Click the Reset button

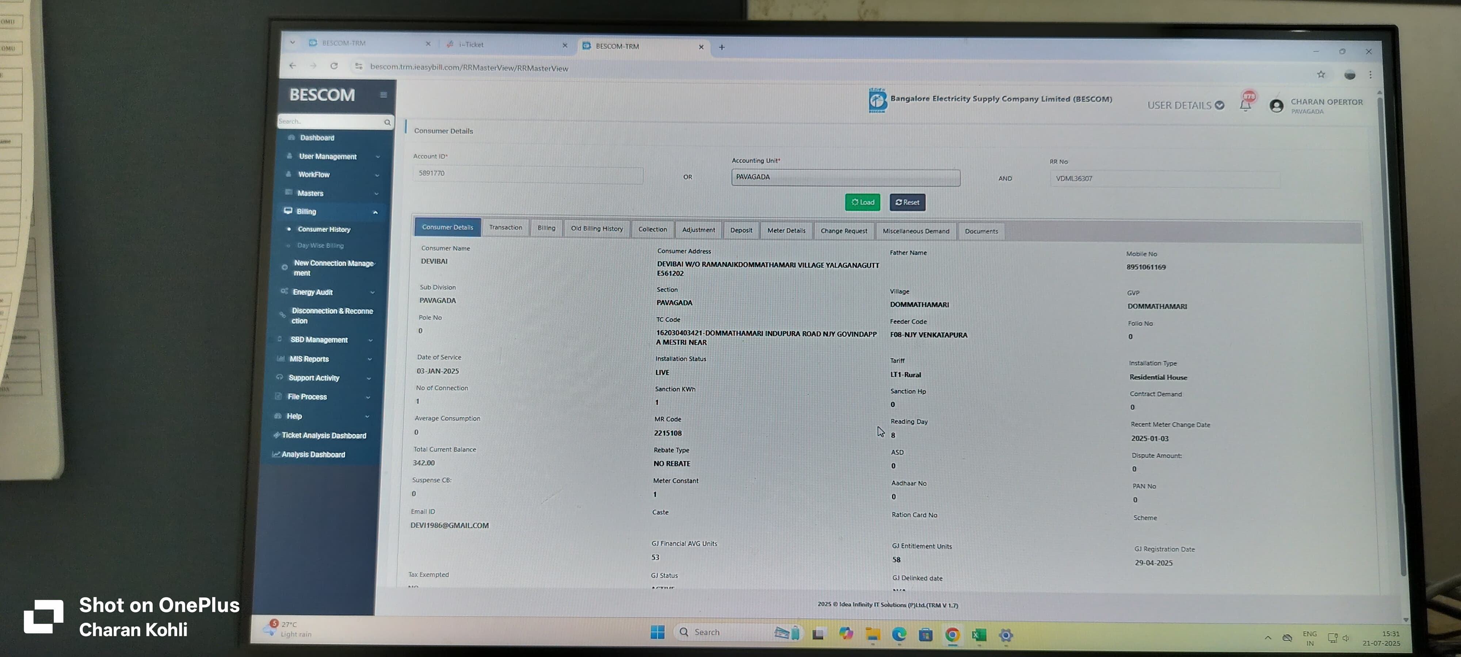coord(907,202)
